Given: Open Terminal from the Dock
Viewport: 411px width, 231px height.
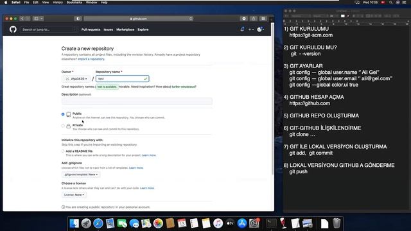Looking at the screenshot, I should click(x=271, y=223).
